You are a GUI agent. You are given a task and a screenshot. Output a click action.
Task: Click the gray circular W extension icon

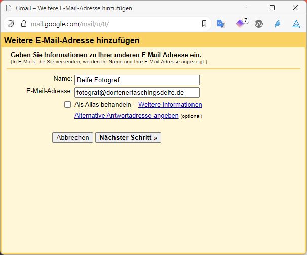coord(259,24)
